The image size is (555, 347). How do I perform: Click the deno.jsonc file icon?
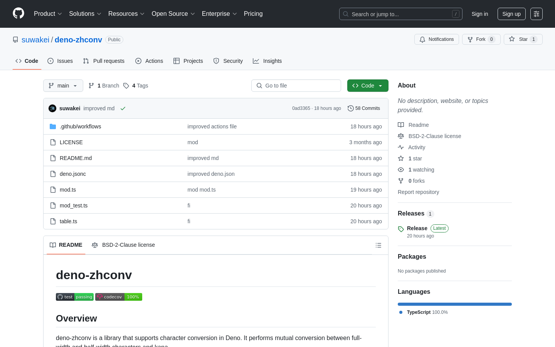pos(53,174)
